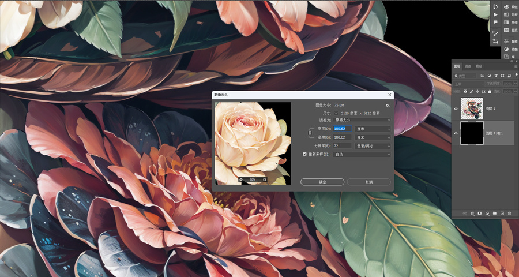Toggle constrain proportions chain link

click(310, 133)
